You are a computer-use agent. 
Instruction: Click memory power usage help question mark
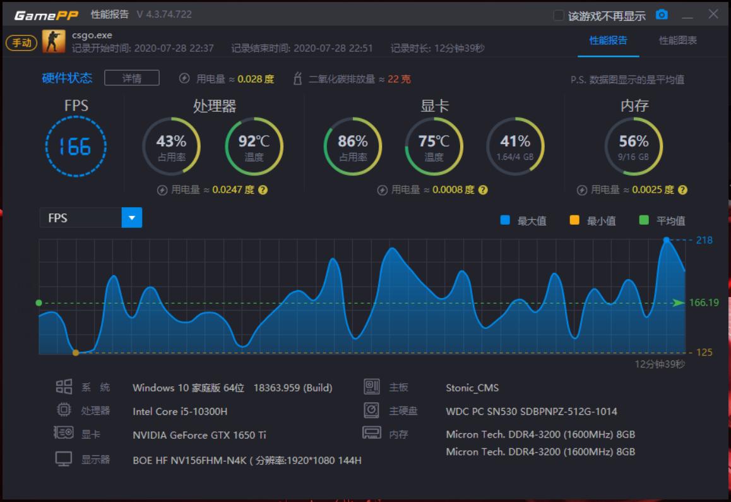point(682,190)
